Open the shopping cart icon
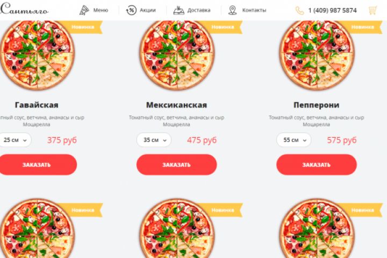The width and height of the screenshot is (387, 258). pos(372,10)
